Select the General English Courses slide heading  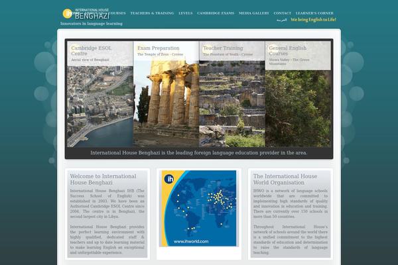click(288, 51)
